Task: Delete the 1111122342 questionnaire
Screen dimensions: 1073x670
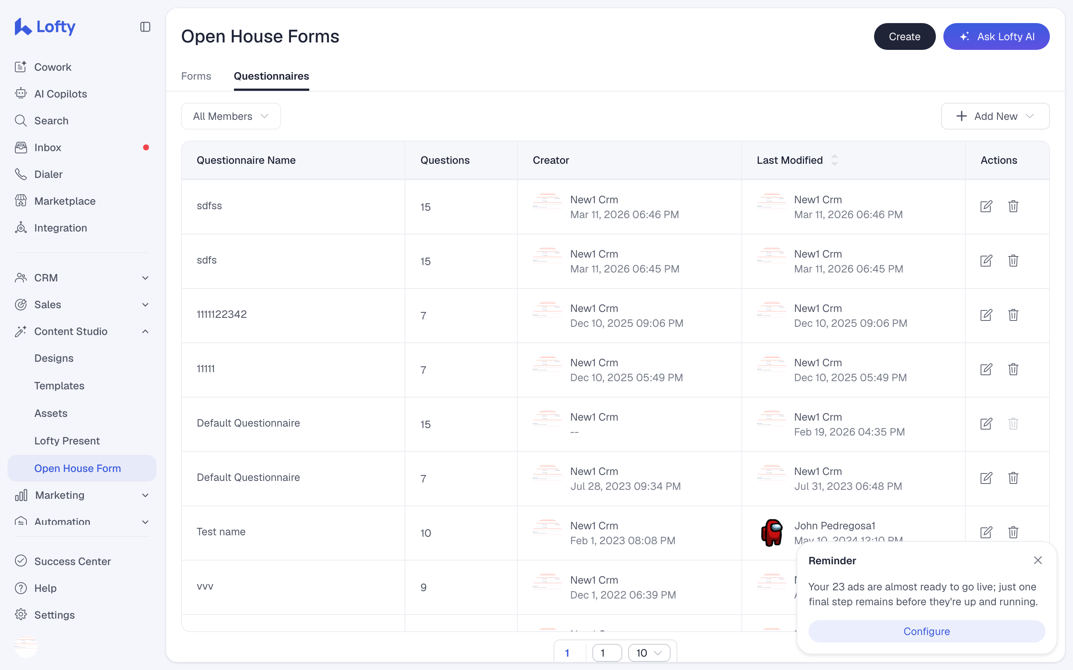Action: [x=1013, y=315]
